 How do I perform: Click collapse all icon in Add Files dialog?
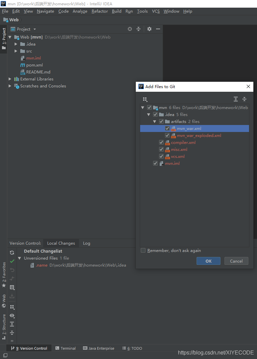[244, 99]
